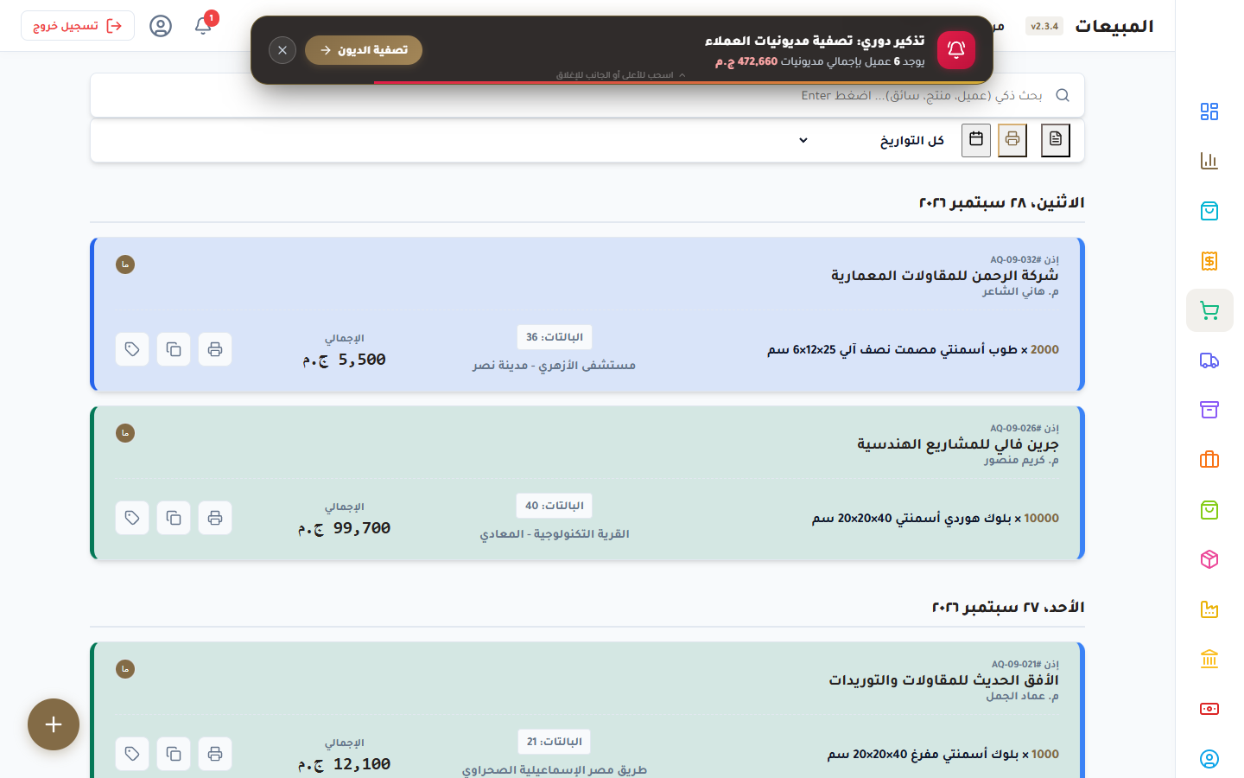This screenshot has width=1244, height=778.
Task: Copy order AQ-09-021
Action: tap(174, 754)
